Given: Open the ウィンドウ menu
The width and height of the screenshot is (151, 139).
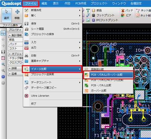Looking at the screenshot, I should (x=119, y=3).
